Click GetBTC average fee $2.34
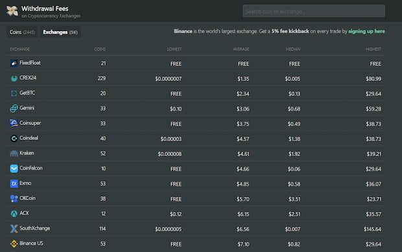This screenshot has height=252, width=402. (x=242, y=94)
